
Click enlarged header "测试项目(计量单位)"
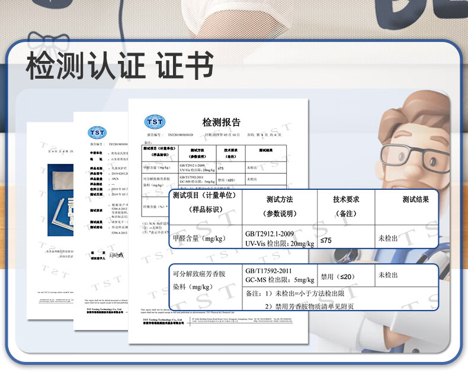[x=204, y=196]
